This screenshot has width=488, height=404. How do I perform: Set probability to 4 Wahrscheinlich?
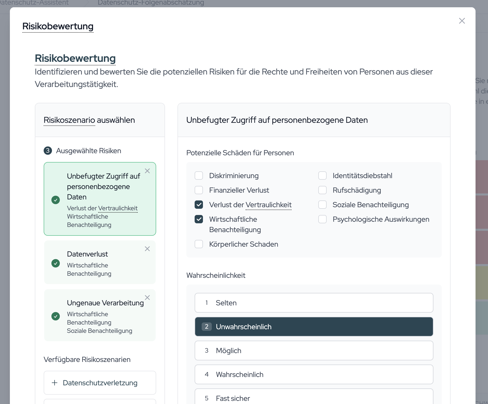(x=314, y=374)
